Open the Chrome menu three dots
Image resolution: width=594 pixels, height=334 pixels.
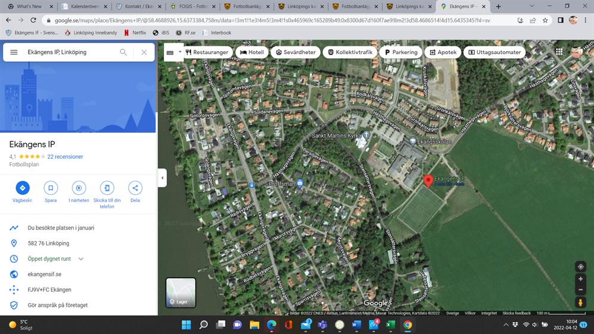point(585,20)
